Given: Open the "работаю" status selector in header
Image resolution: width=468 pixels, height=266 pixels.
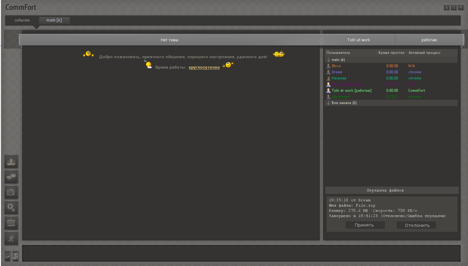Looking at the screenshot, I should (429, 40).
